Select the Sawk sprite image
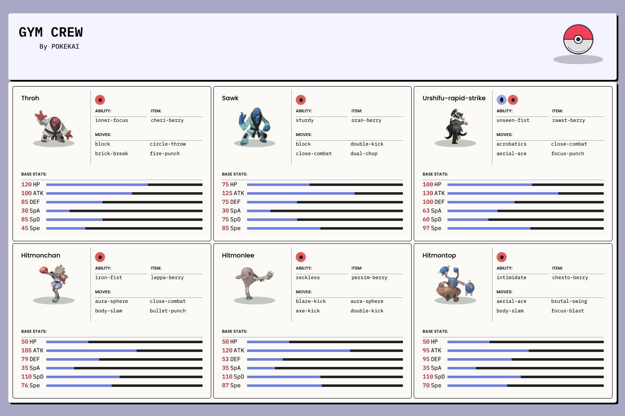The width and height of the screenshot is (625, 416). pos(254,126)
